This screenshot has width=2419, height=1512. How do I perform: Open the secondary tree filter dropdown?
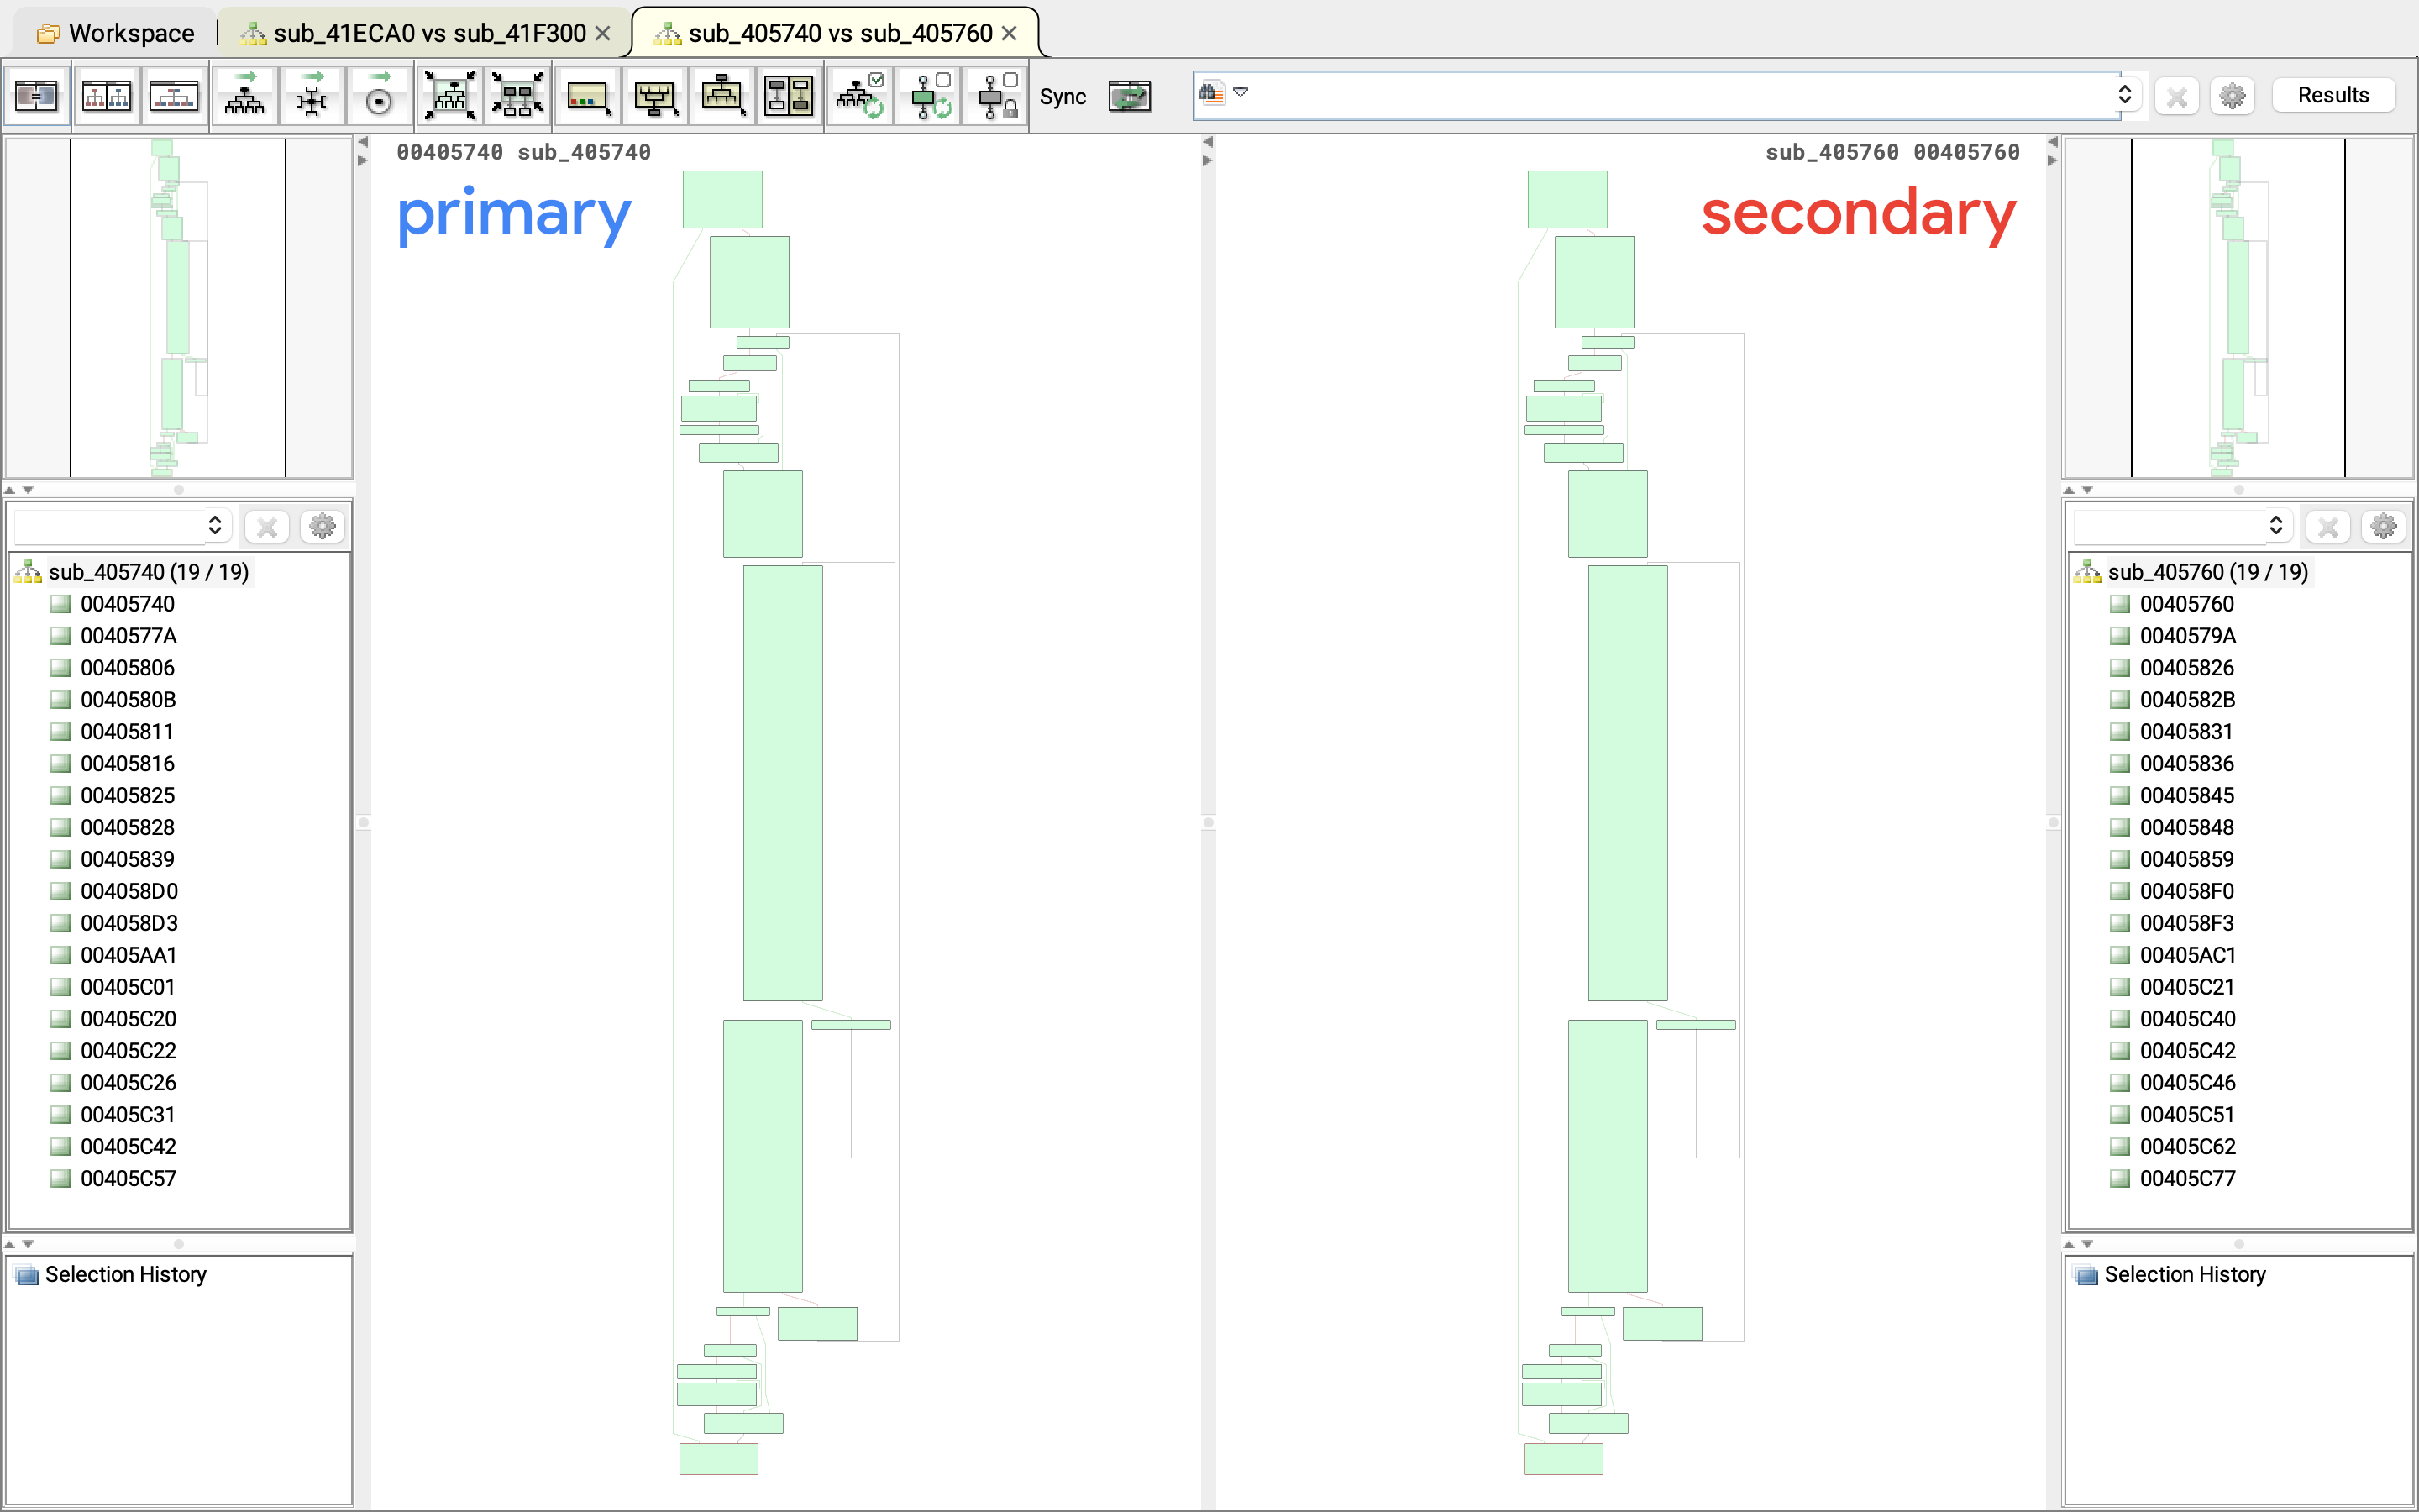[2276, 526]
